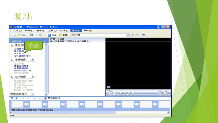Select the second storyboard cell
The image size is (218, 123).
35,104
